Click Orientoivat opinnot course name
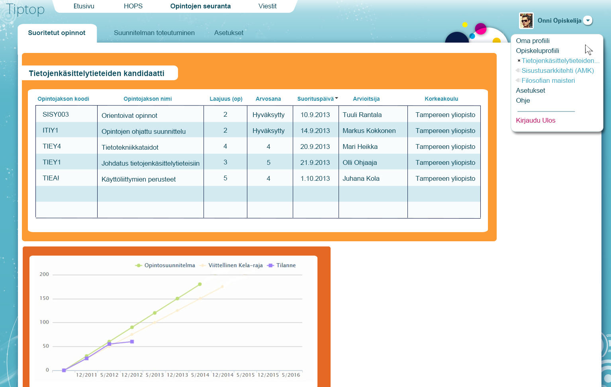 pyautogui.click(x=129, y=115)
